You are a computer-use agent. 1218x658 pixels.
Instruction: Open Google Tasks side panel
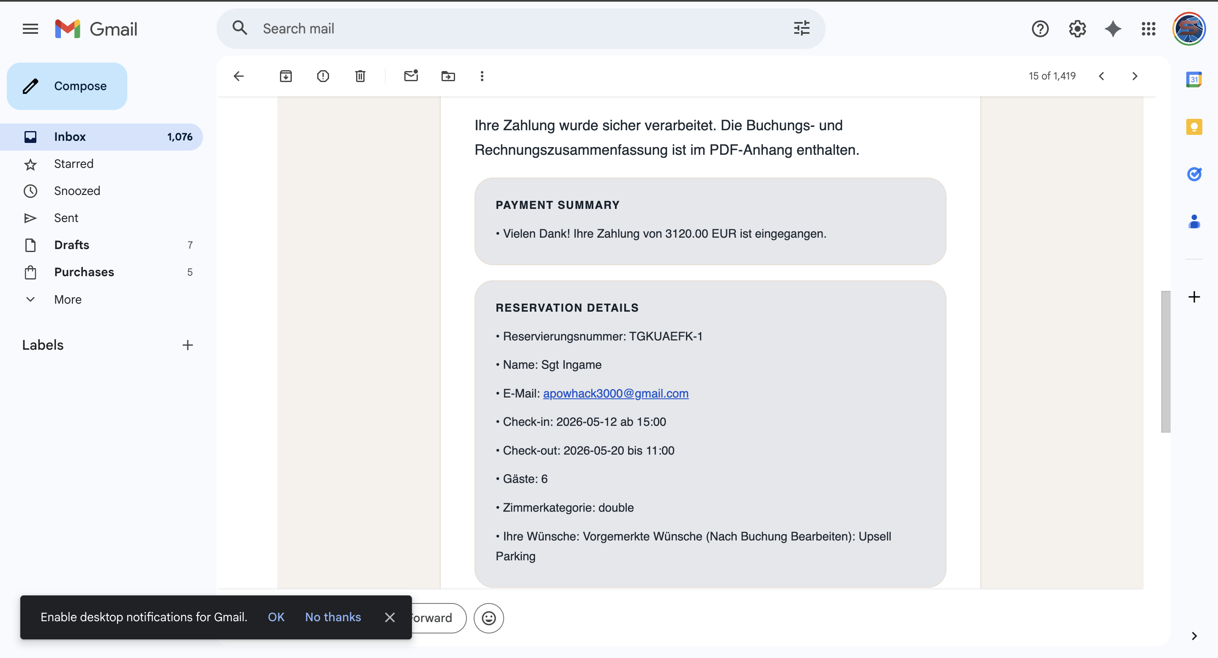click(x=1193, y=174)
